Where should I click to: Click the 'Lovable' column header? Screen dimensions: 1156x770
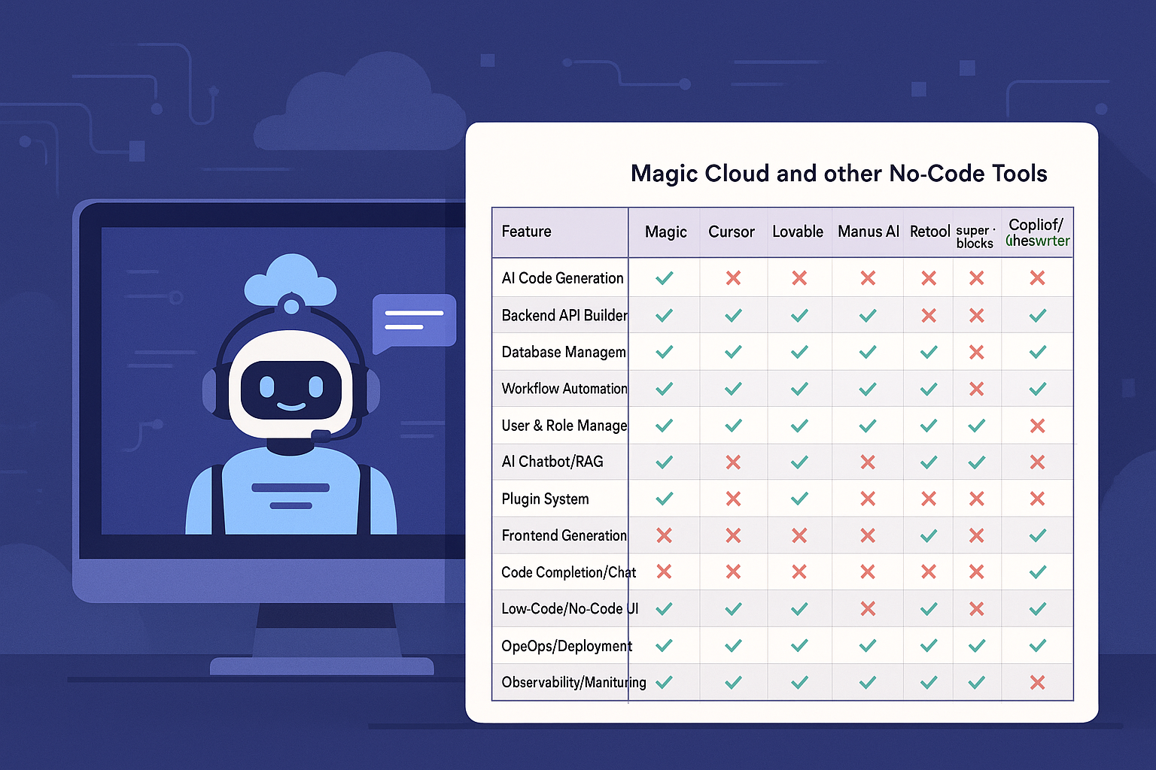(x=798, y=232)
